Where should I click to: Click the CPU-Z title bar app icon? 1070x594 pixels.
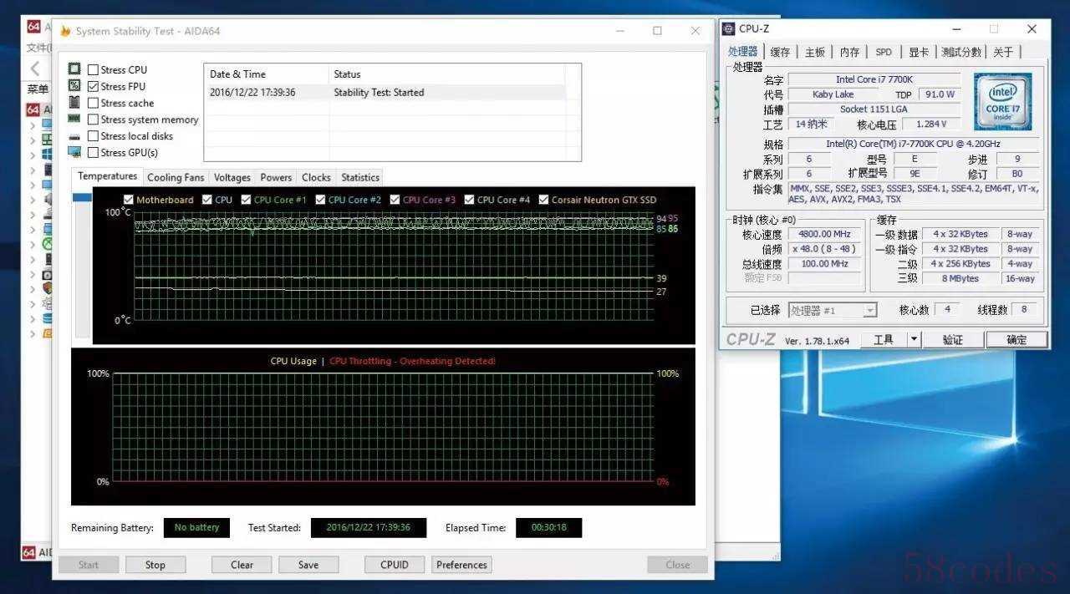click(729, 29)
